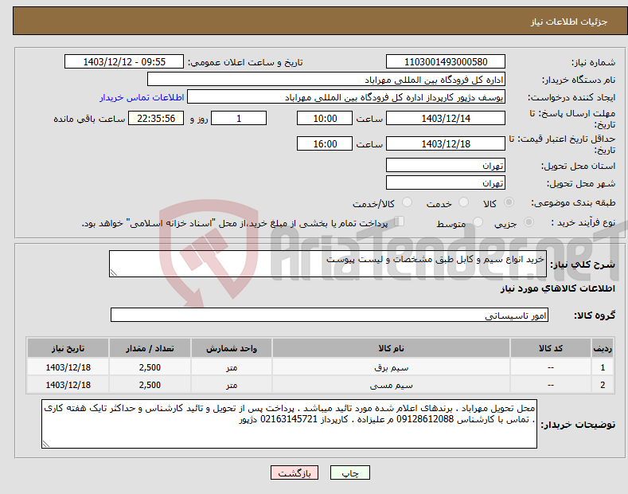This screenshot has width=628, height=494.
Task: Click the شماره نیاز number field
Action: tap(446, 62)
